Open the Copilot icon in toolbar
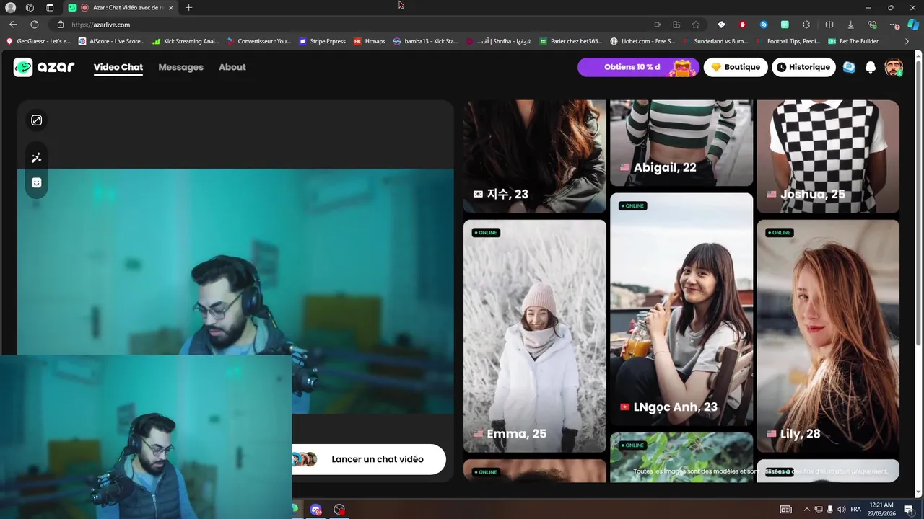 click(912, 25)
